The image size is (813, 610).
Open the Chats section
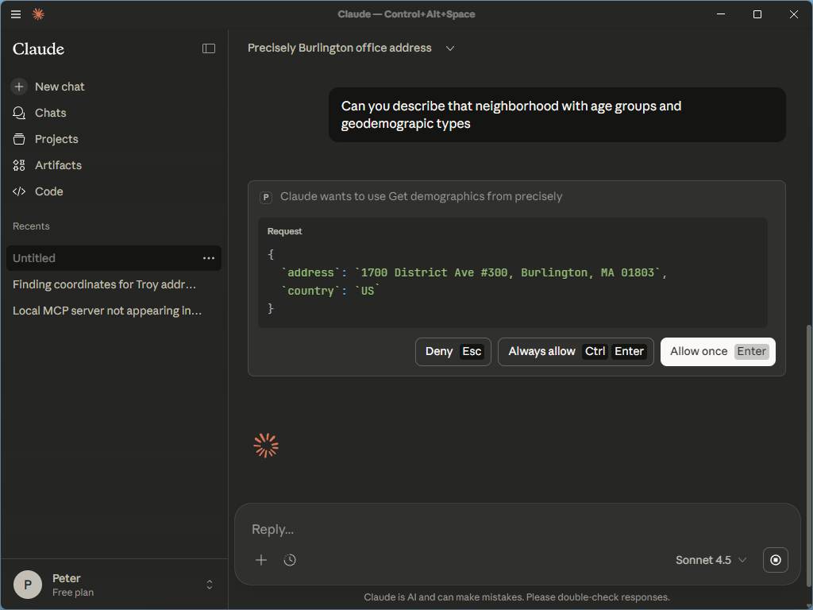click(50, 113)
